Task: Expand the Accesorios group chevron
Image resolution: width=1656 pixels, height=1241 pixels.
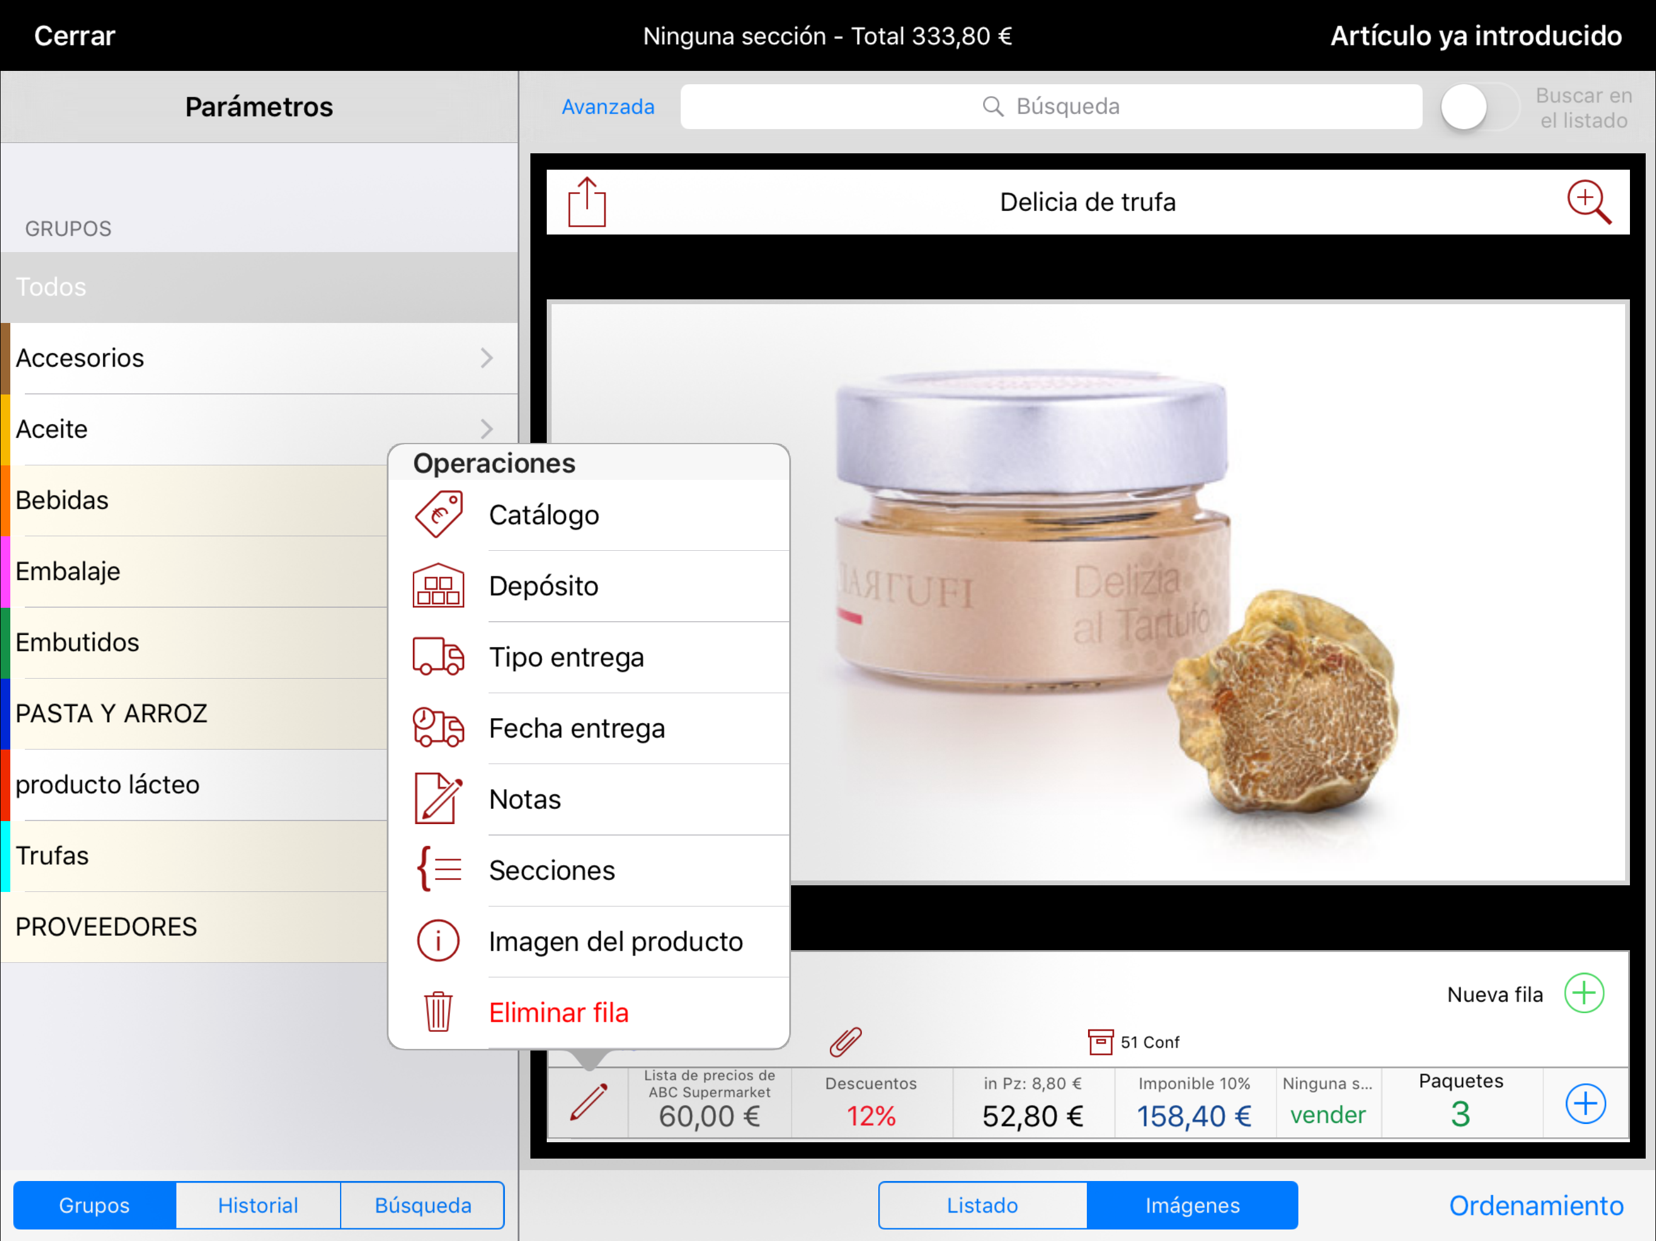Action: tap(487, 358)
